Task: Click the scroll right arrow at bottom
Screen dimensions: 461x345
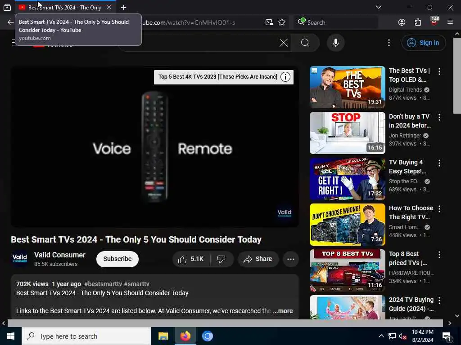Action: [x=450, y=323]
